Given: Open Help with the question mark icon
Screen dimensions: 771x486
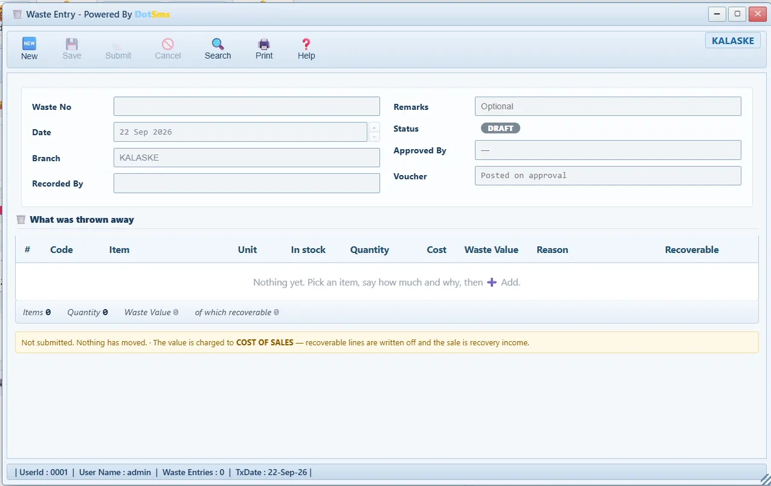Looking at the screenshot, I should (x=306, y=43).
